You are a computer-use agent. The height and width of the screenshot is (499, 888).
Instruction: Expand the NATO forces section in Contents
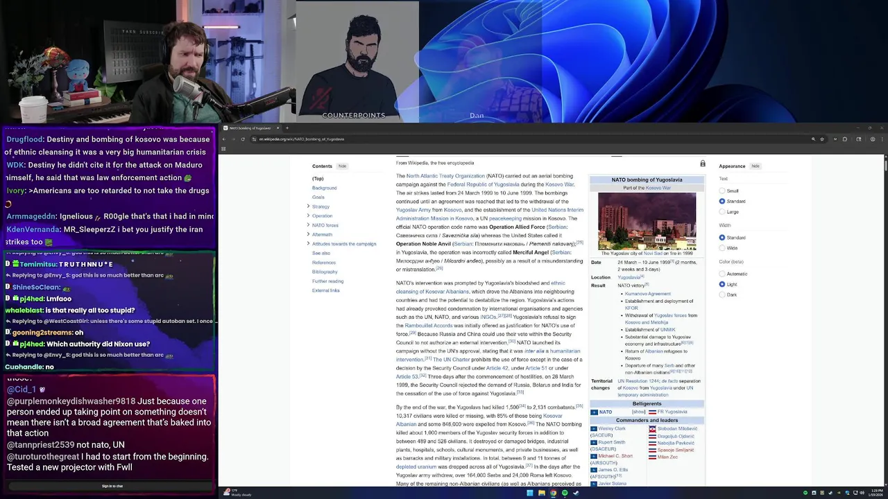pos(308,225)
